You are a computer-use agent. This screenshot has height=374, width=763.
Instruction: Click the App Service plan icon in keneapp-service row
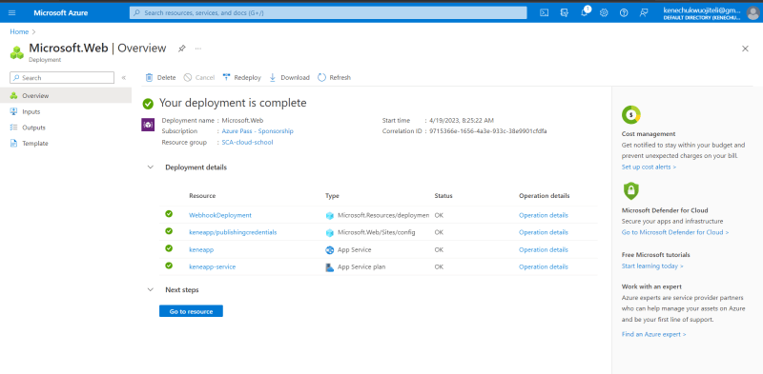pyautogui.click(x=330, y=267)
